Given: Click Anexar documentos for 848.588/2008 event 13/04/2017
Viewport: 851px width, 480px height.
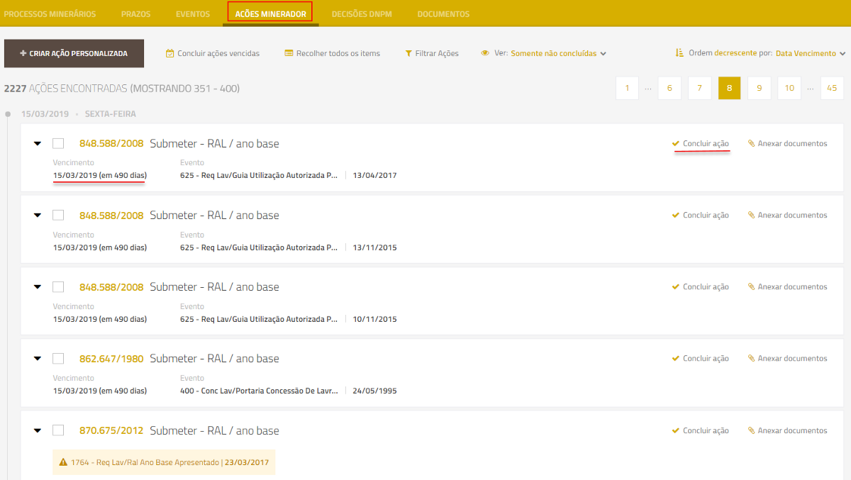Looking at the screenshot, I should tap(787, 143).
